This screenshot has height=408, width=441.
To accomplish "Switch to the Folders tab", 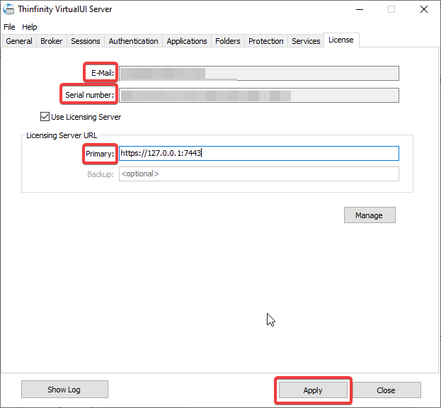I will pos(228,41).
